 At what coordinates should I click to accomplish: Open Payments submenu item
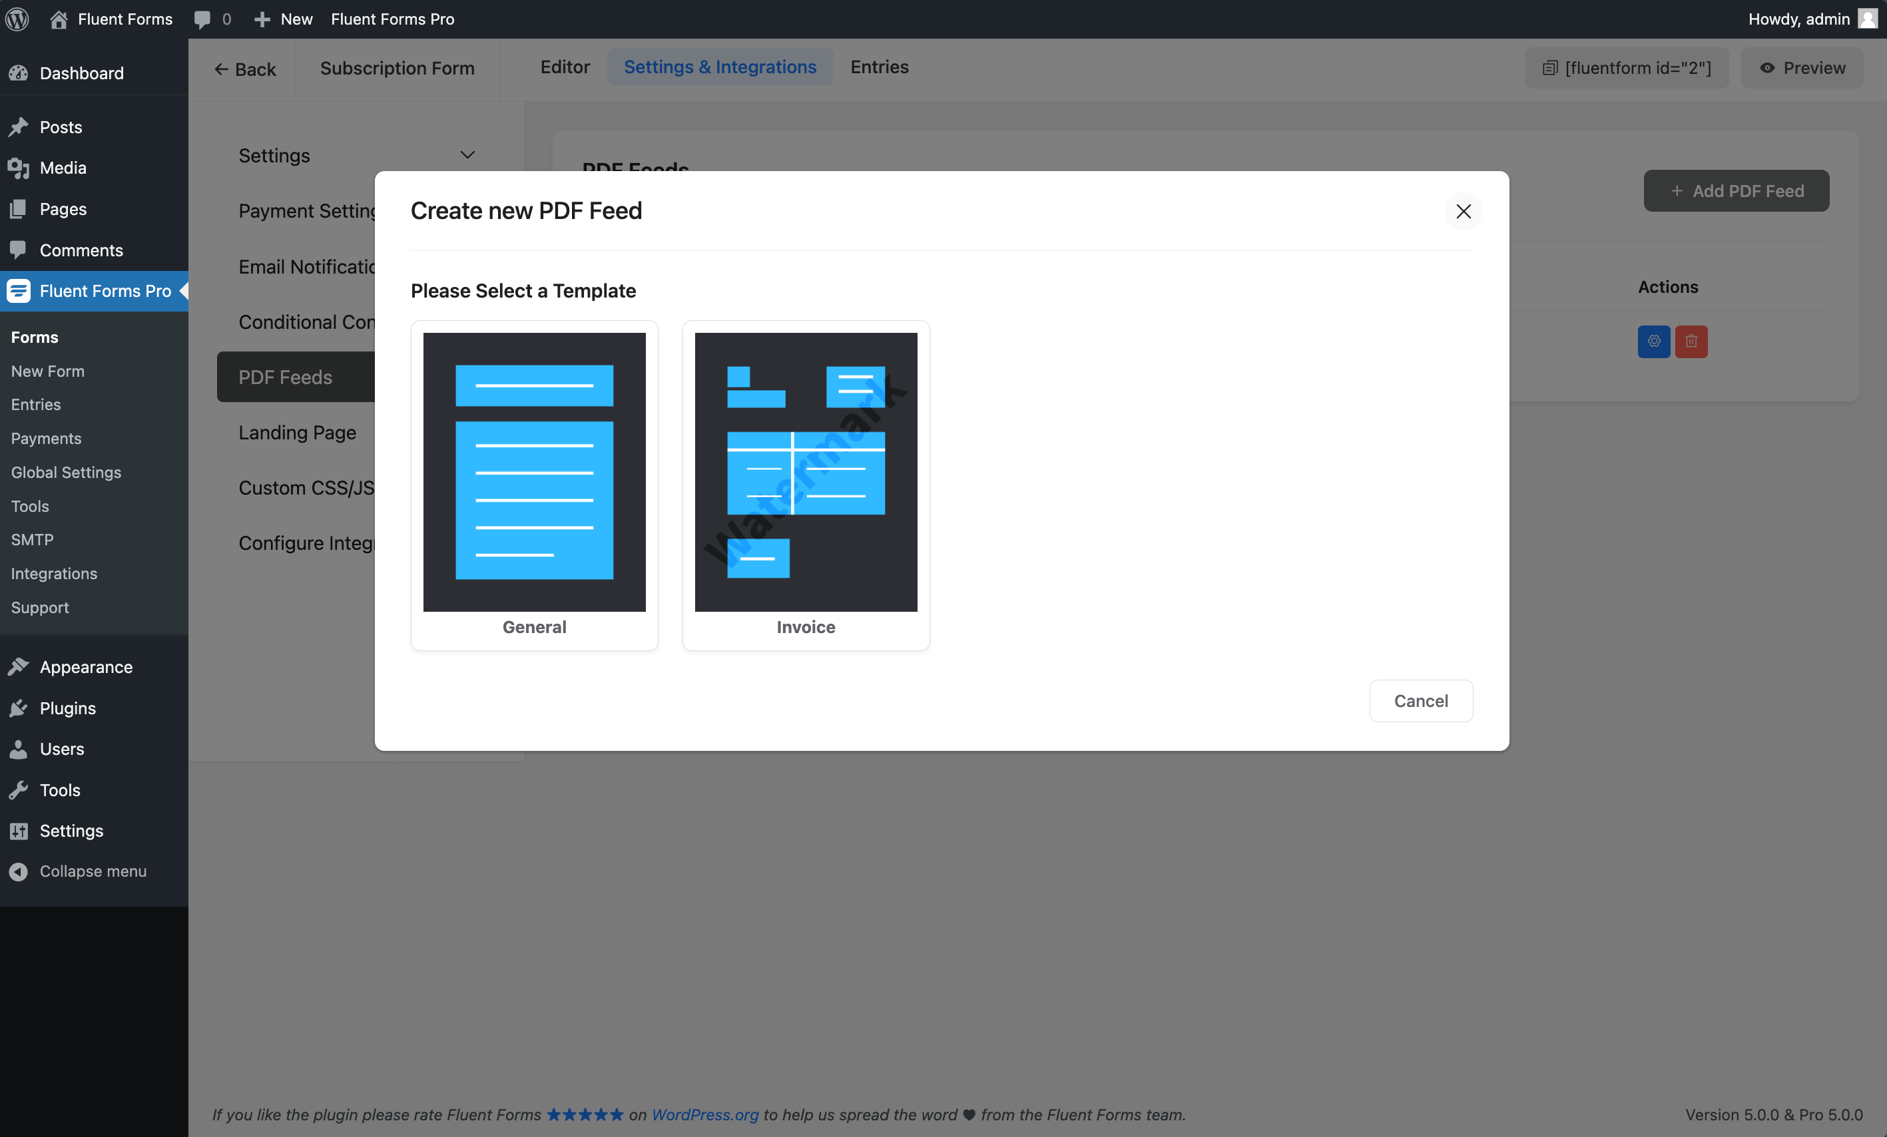pos(46,439)
